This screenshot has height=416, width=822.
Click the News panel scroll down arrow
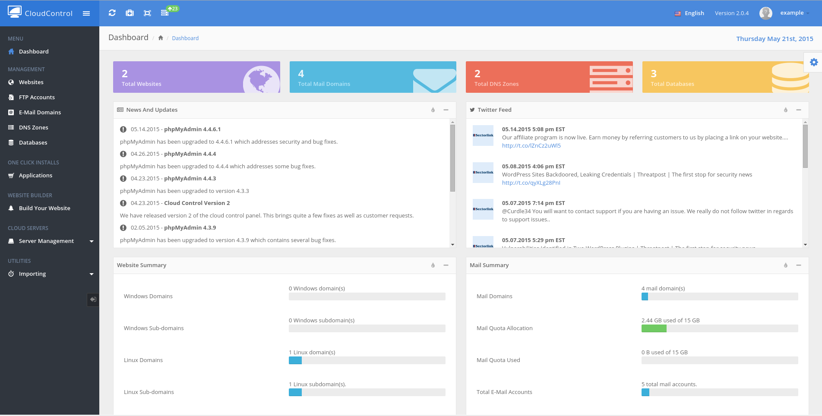click(x=452, y=245)
